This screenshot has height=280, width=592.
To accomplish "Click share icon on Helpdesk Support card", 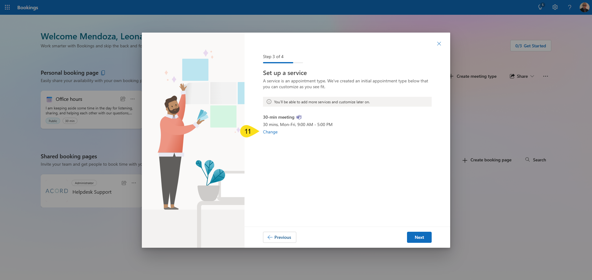I will point(124,183).
